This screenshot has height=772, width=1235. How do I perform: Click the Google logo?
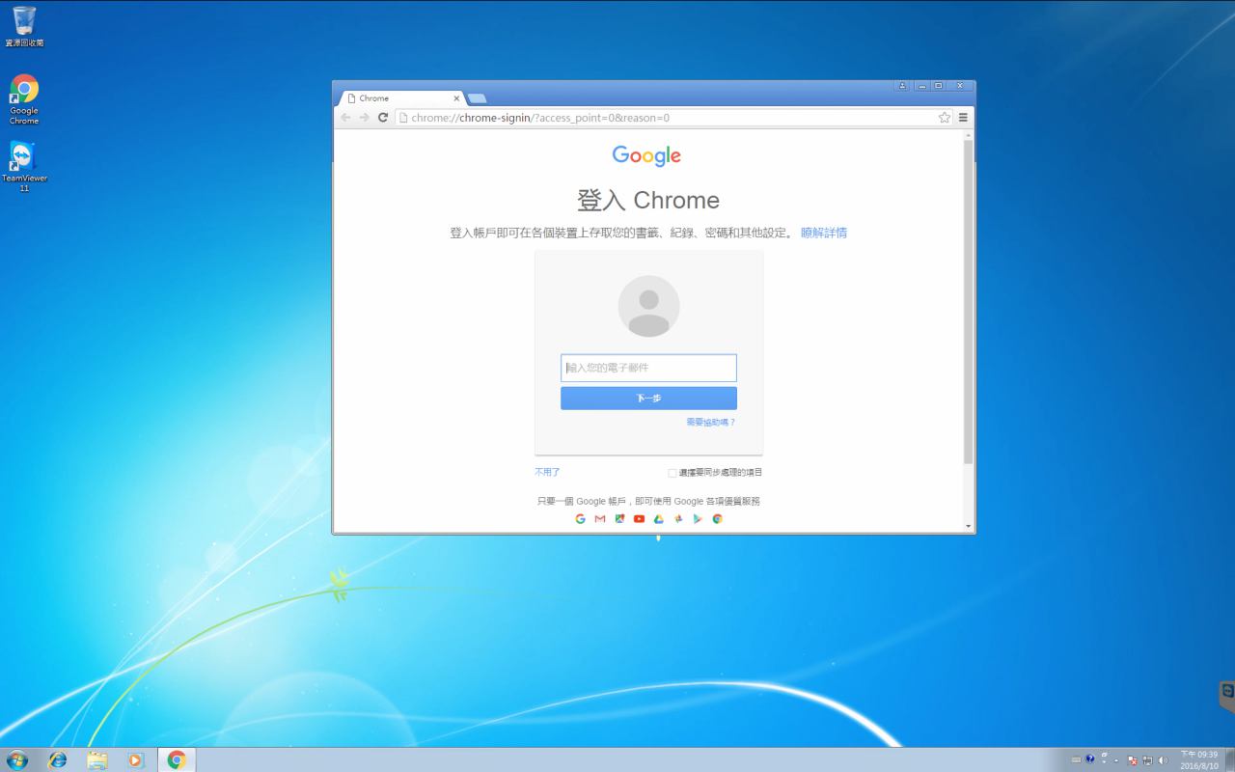coord(646,156)
